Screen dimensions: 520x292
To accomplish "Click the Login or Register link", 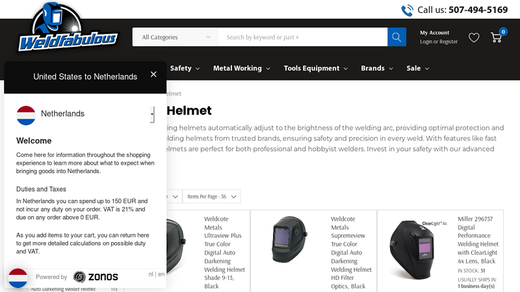I will (x=438, y=42).
